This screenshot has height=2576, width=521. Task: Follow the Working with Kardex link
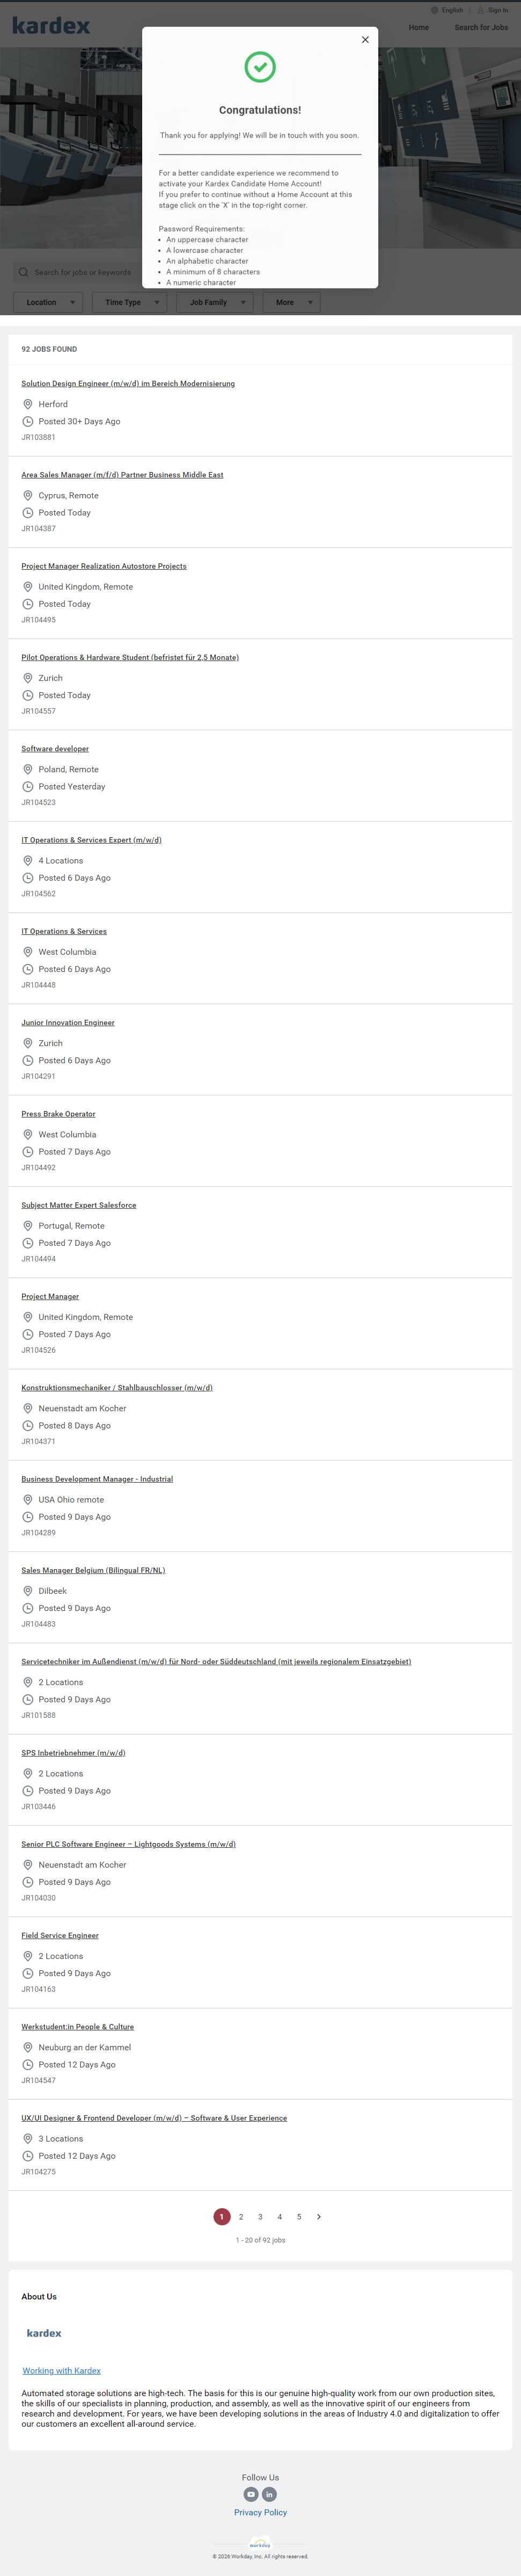tap(62, 2371)
